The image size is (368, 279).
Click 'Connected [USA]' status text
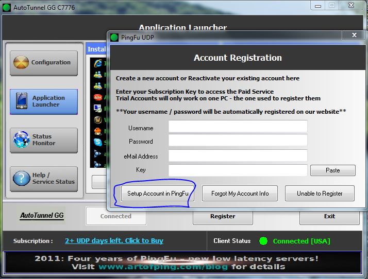click(302, 241)
